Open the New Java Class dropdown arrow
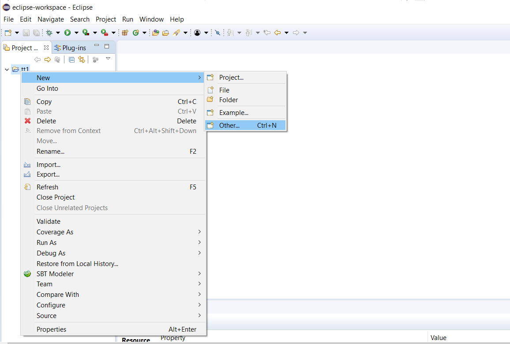 point(144,33)
